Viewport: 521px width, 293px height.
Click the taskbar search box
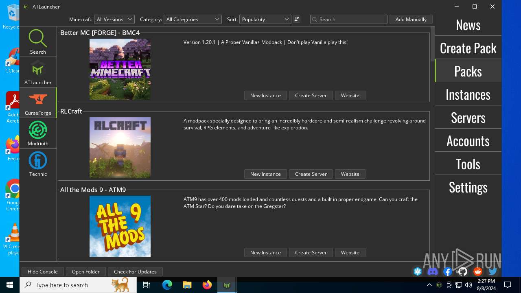coord(78,285)
